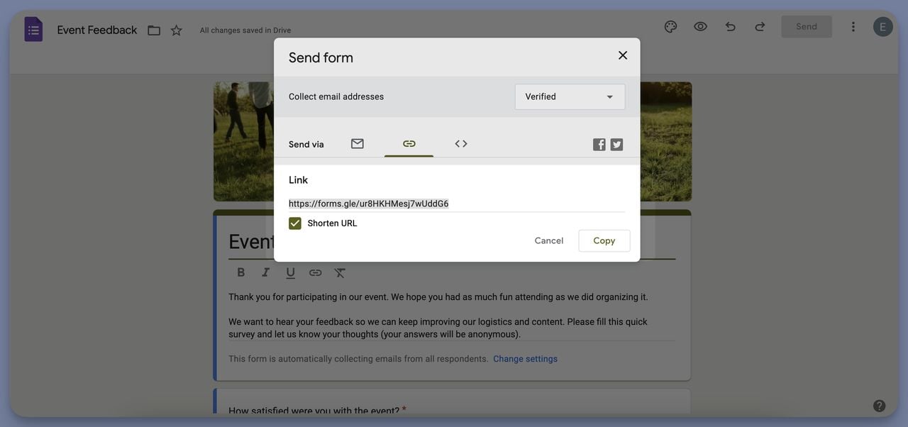The image size is (908, 427).
Task: Click the Send button in header
Action: click(807, 26)
